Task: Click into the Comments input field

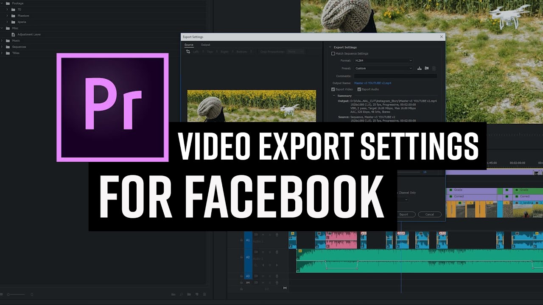Action: [396, 76]
